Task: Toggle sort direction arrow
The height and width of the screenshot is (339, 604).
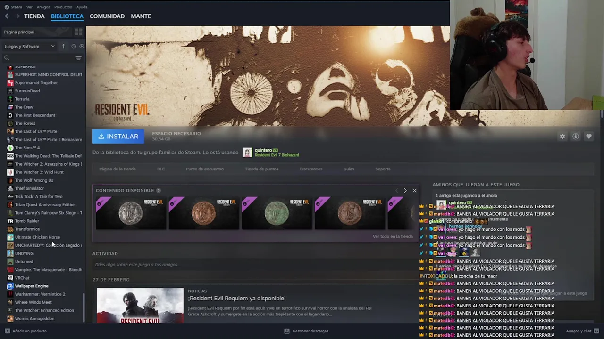Action: pyautogui.click(x=63, y=46)
